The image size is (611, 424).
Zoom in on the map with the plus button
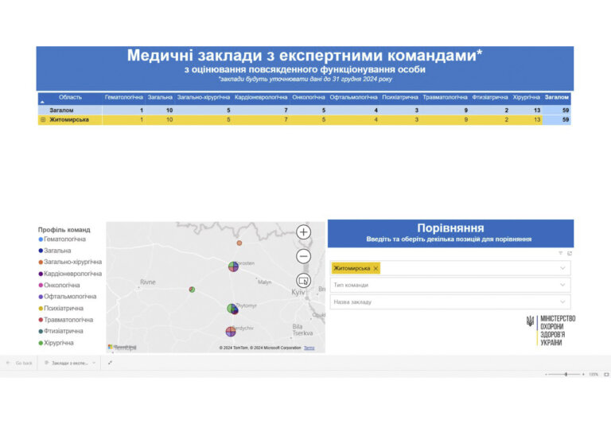(304, 232)
